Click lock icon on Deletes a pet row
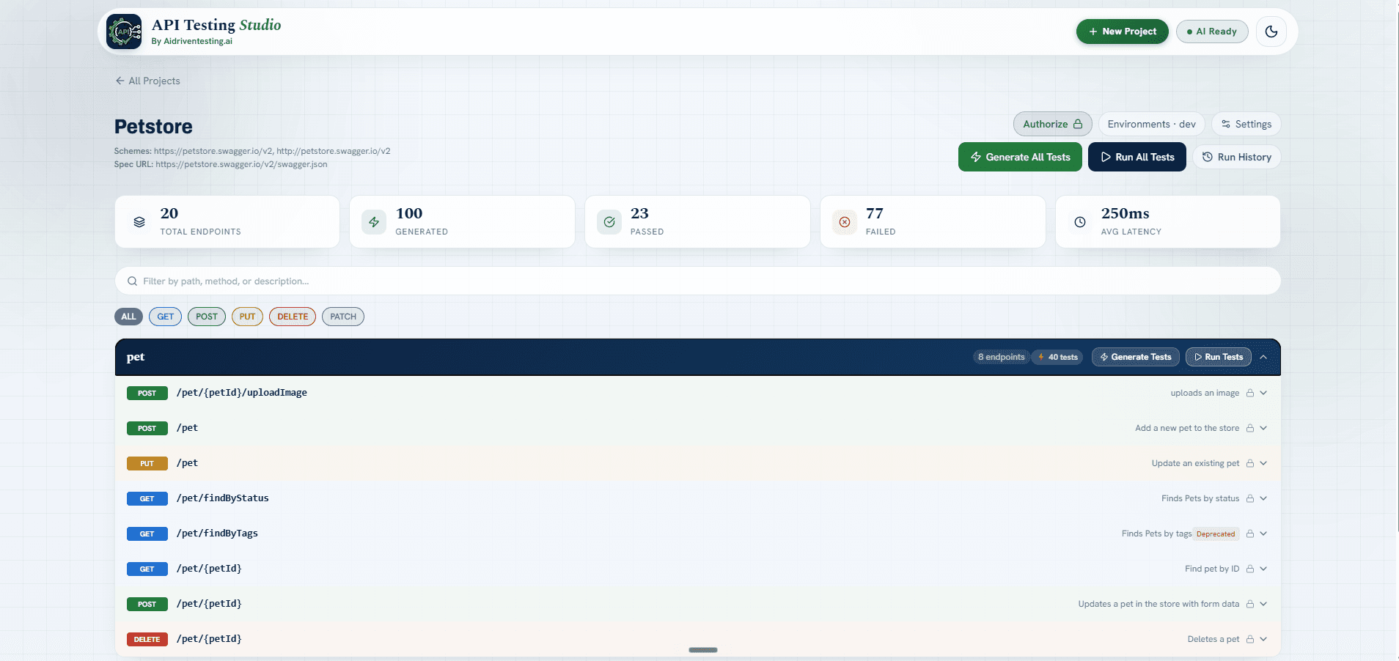 coord(1250,639)
